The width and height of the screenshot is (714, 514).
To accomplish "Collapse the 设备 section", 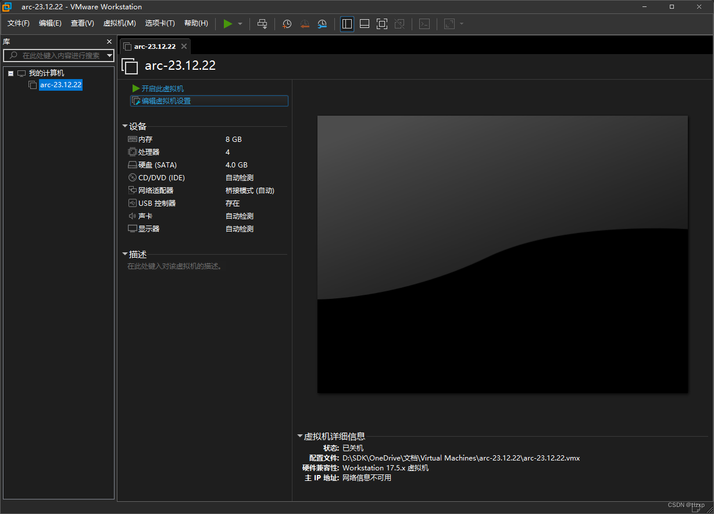I will coord(125,126).
